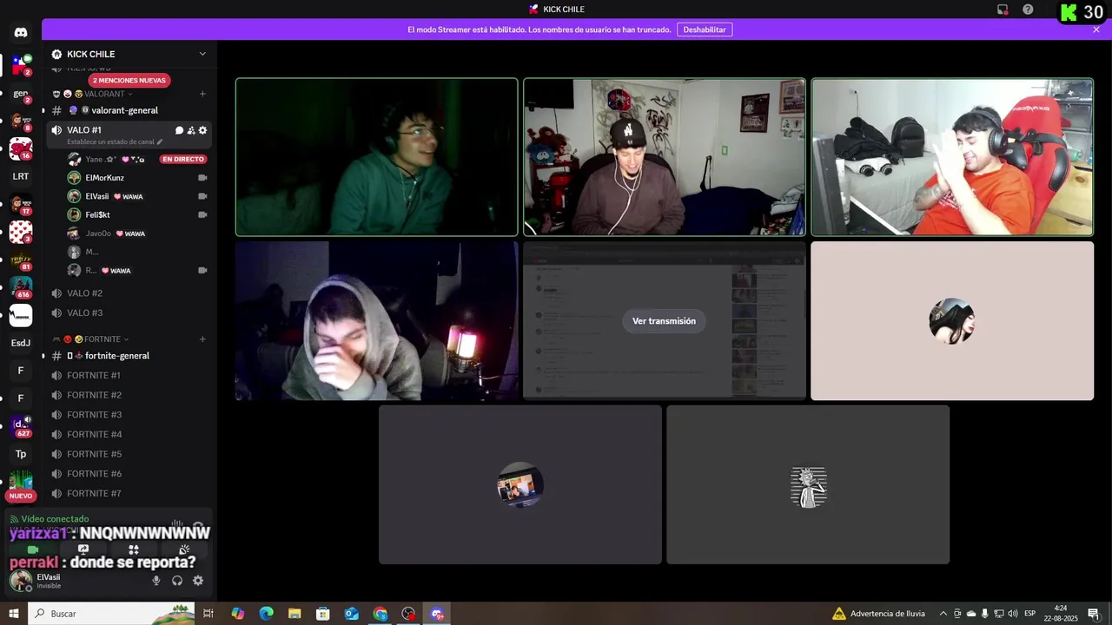Viewport: 1112px width, 625px height.
Task: Invite people to VALO #1 channel
Action: (x=191, y=130)
